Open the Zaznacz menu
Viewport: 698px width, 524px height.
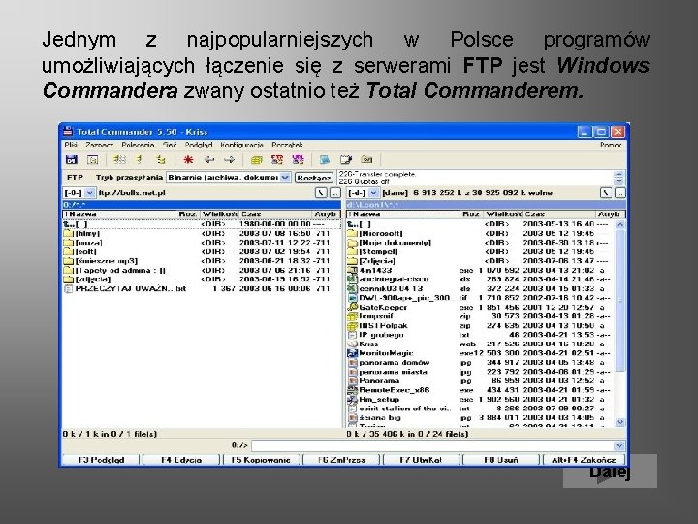click(x=99, y=145)
